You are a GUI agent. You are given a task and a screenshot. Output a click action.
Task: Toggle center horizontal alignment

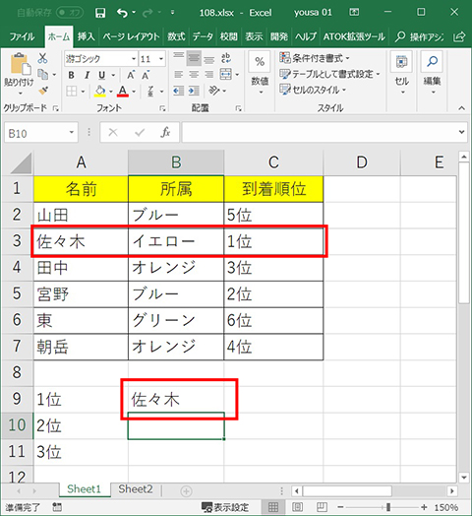pyautogui.click(x=194, y=75)
